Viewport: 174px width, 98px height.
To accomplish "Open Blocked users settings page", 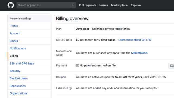I will (x=29, y=78).
